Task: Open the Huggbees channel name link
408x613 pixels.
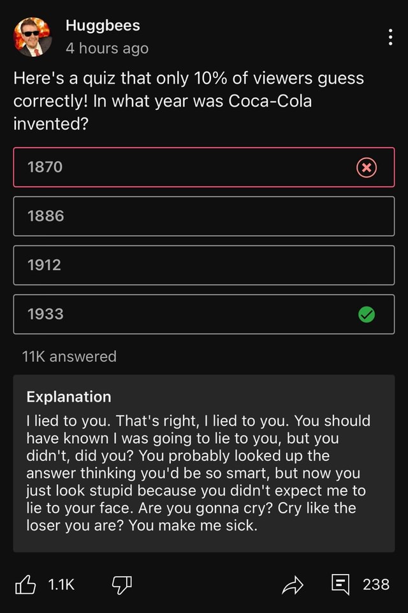Action: (x=103, y=26)
